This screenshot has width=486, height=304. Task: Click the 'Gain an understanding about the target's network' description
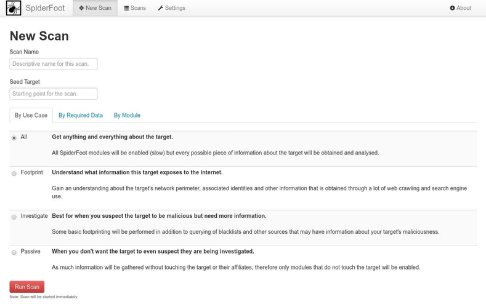[259, 192]
